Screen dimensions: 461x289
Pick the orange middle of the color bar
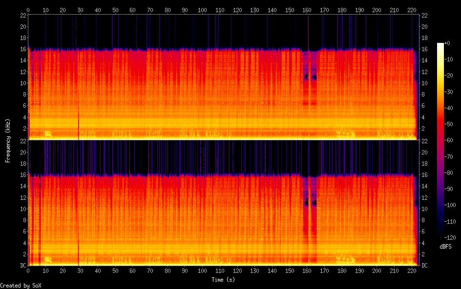tap(440, 107)
